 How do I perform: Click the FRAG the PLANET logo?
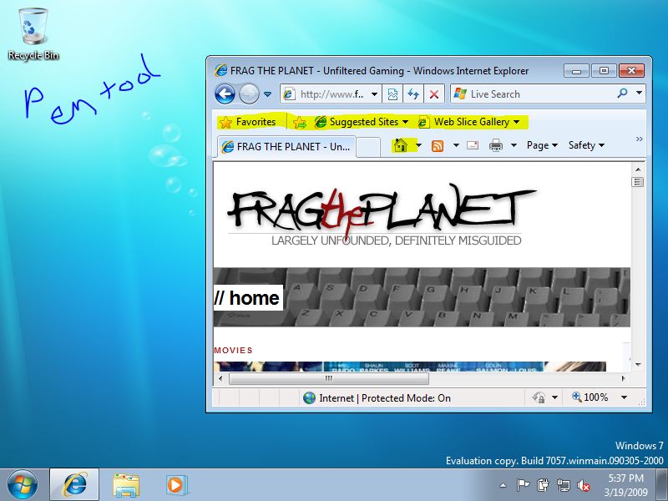[x=381, y=215]
